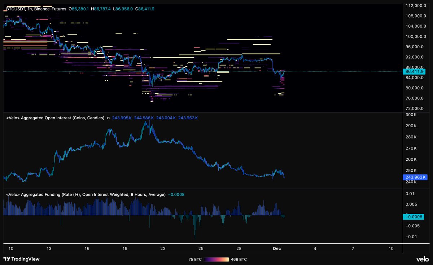Select the Aggregated Funding indicator title
This screenshot has width=433, height=265.
(86, 194)
